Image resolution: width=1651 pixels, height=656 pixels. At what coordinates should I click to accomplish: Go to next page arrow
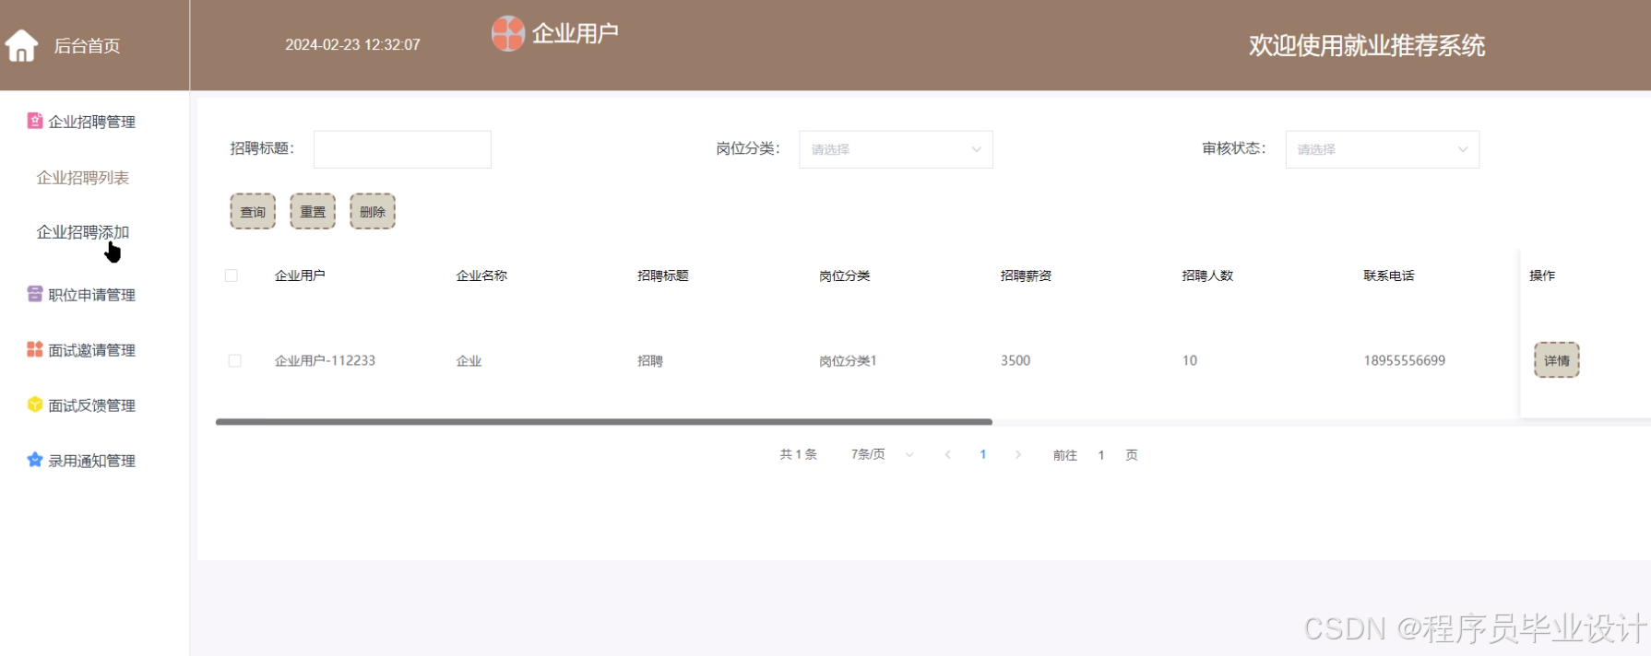click(x=1018, y=454)
